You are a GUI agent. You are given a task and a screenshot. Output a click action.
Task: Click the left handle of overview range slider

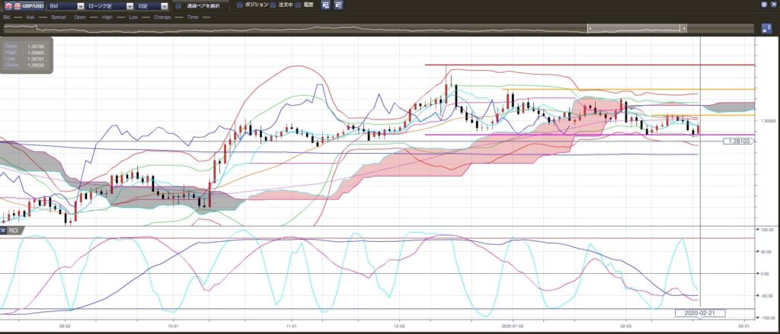590,28
